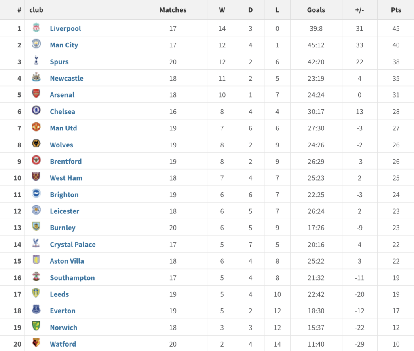
Task: Click the Newcastle club crest icon
Action: [x=36, y=77]
